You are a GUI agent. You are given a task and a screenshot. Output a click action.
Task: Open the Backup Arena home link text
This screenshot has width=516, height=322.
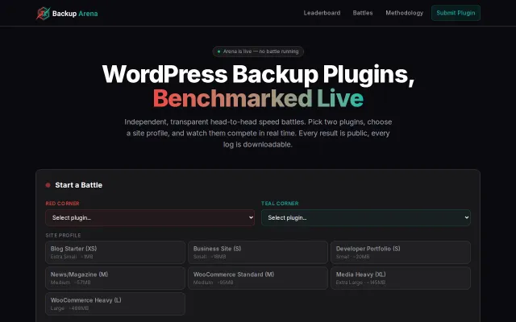75,14
